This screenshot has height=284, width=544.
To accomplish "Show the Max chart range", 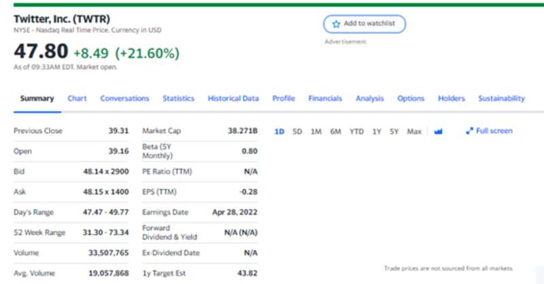I will click(x=414, y=131).
